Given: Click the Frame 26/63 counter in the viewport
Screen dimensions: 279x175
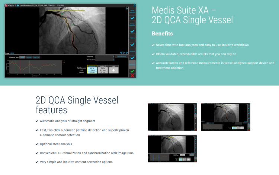Looking at the screenshot, I should coord(9,53).
